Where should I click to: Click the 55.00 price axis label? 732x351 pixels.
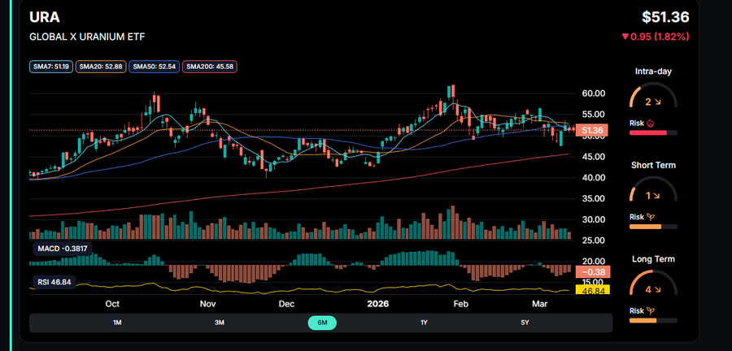coord(593,115)
